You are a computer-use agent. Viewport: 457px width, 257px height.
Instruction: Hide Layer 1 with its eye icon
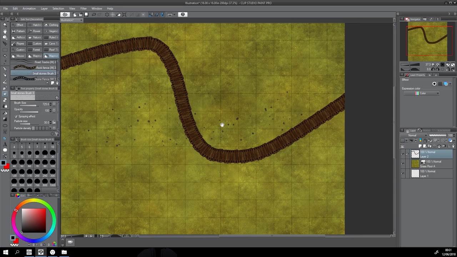tap(403, 173)
